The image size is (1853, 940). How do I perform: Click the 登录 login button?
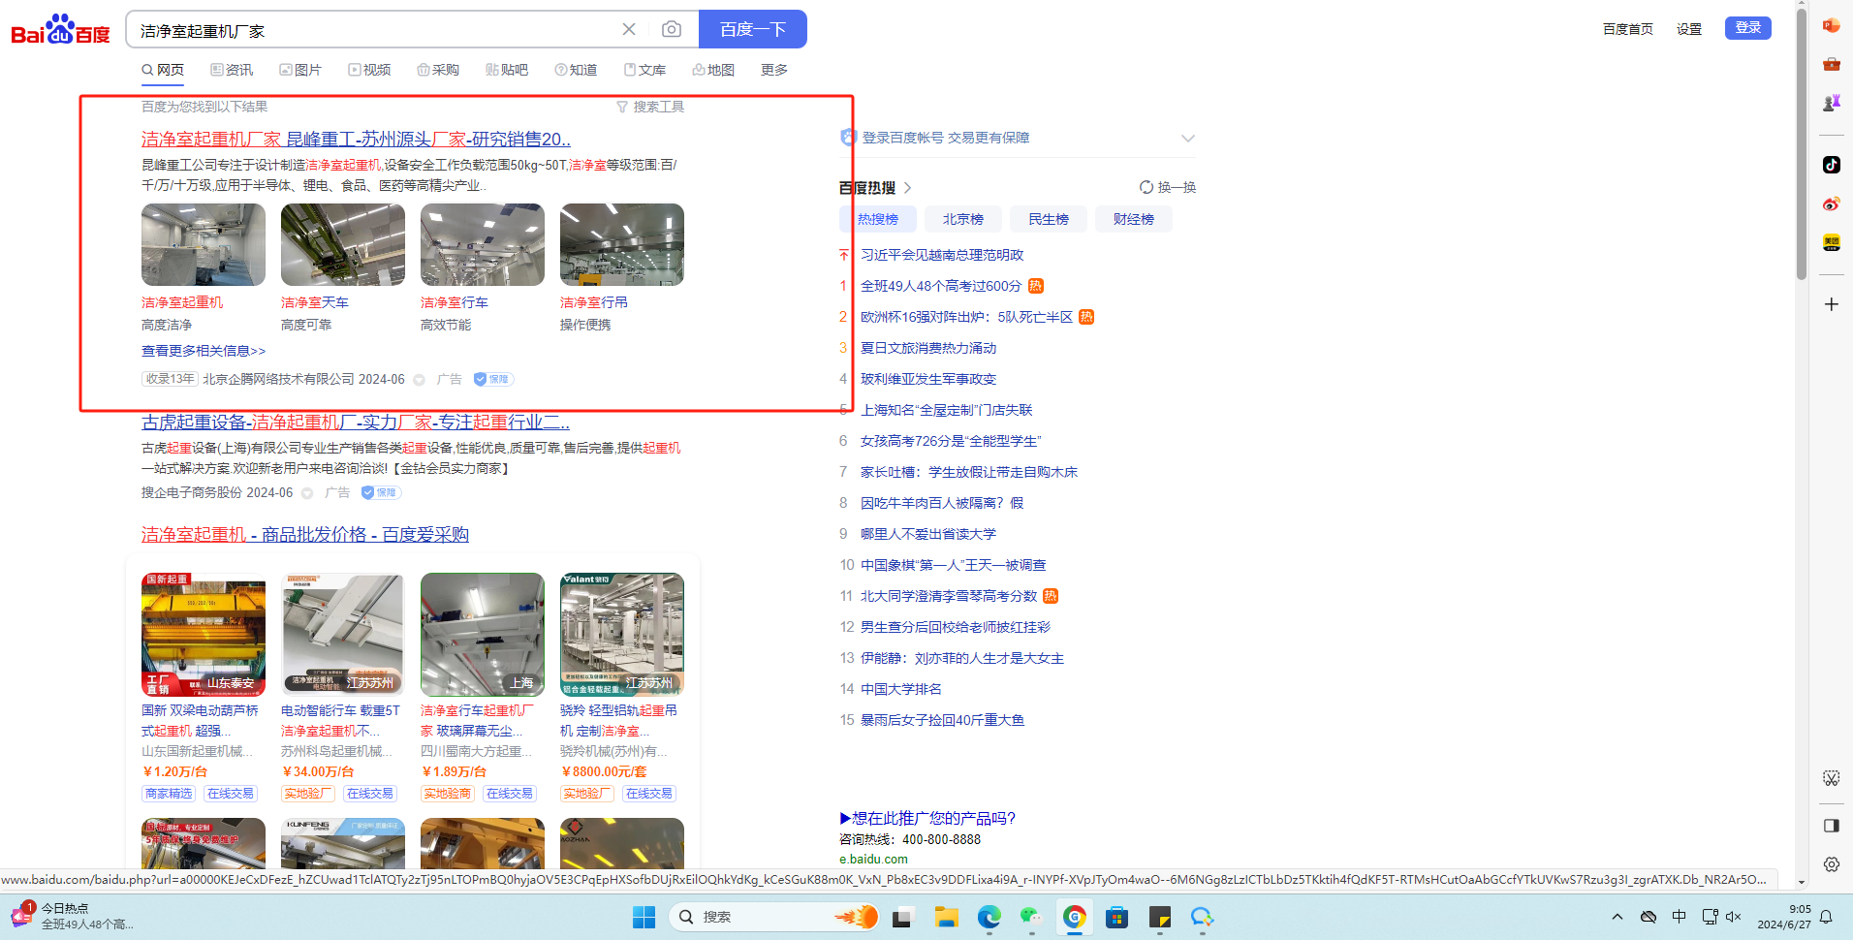(1748, 27)
